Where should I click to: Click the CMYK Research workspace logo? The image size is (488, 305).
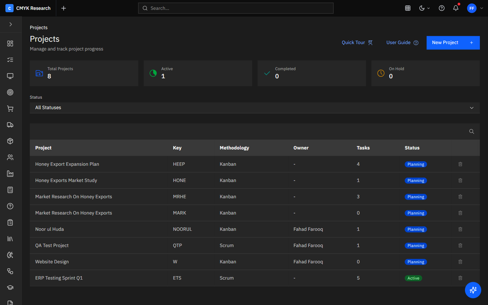pos(9,8)
